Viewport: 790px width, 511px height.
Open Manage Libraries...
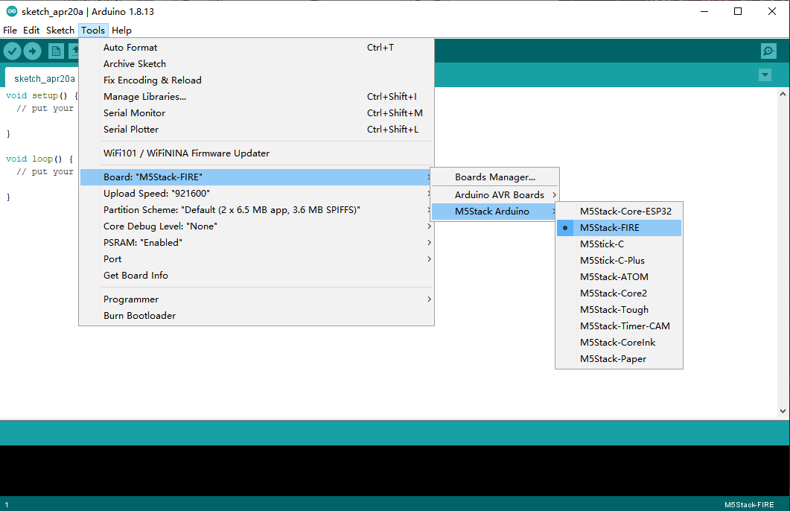coord(256,97)
